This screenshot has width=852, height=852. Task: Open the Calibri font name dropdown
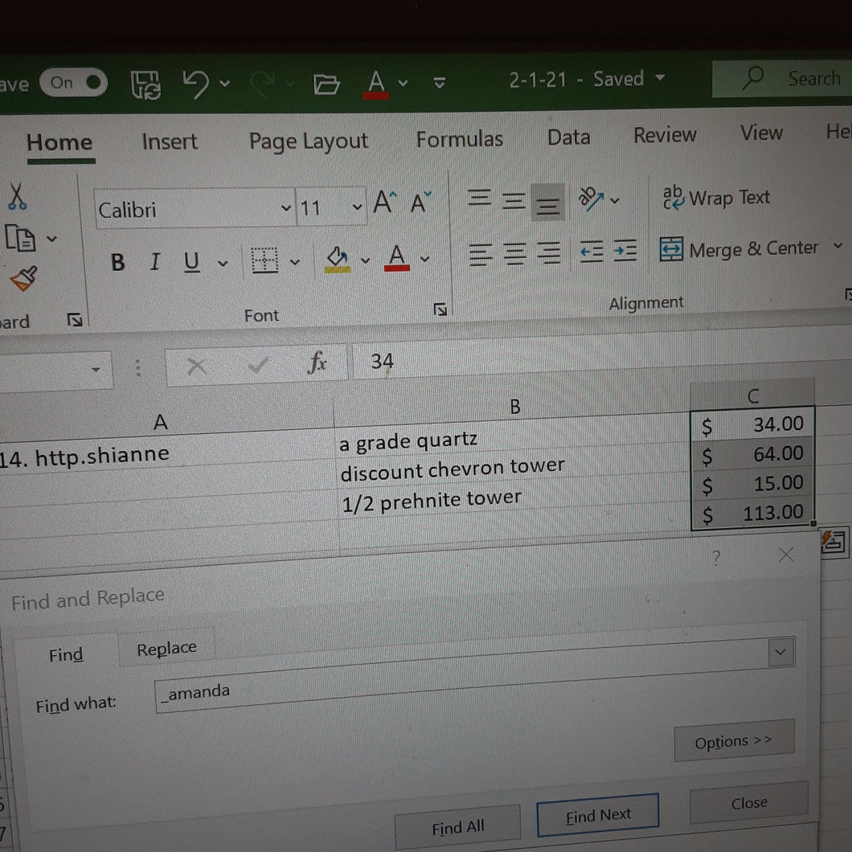285,208
